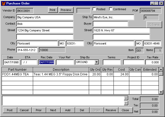Screen dimensions: 165x117
Task: Click the Post button
Action: coord(10,110)
